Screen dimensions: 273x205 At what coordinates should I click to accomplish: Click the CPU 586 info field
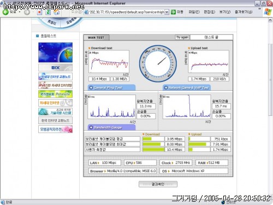140,163
